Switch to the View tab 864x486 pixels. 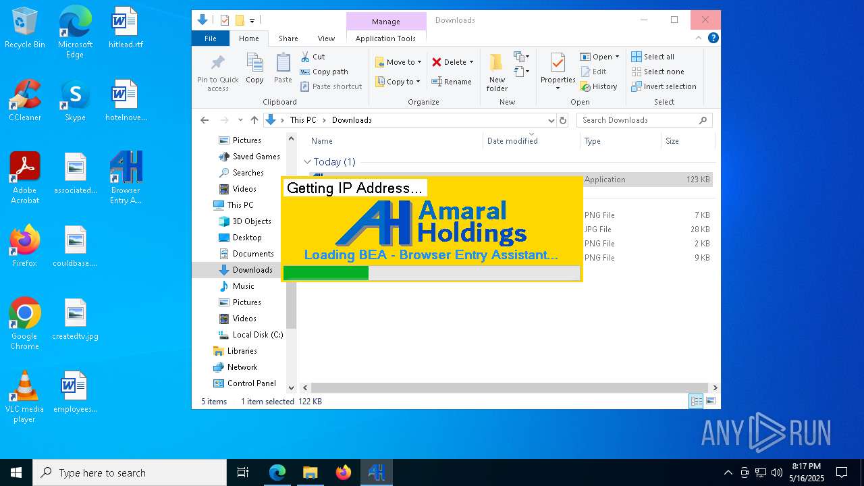click(326, 38)
